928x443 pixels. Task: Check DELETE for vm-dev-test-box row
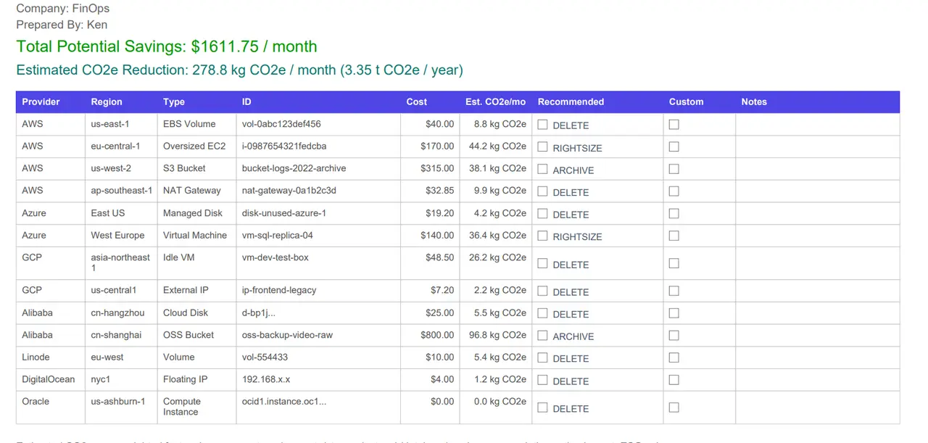pyautogui.click(x=542, y=264)
